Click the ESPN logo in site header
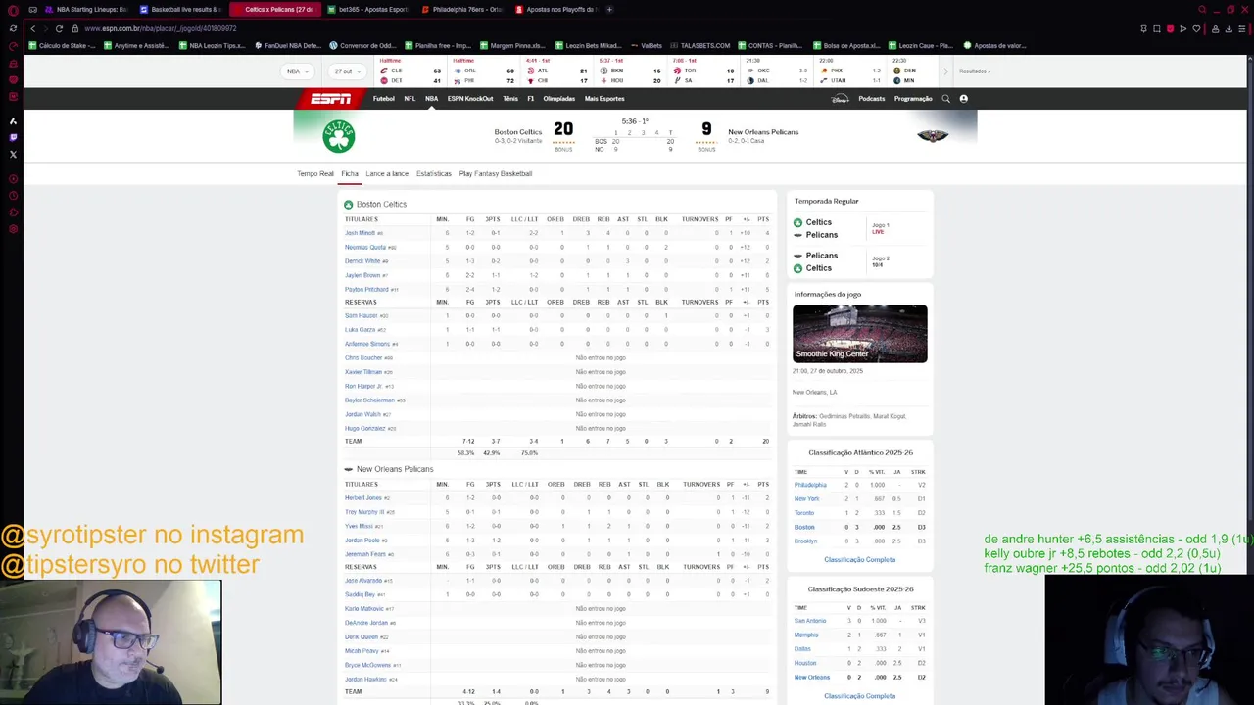1254x705 pixels. (330, 99)
